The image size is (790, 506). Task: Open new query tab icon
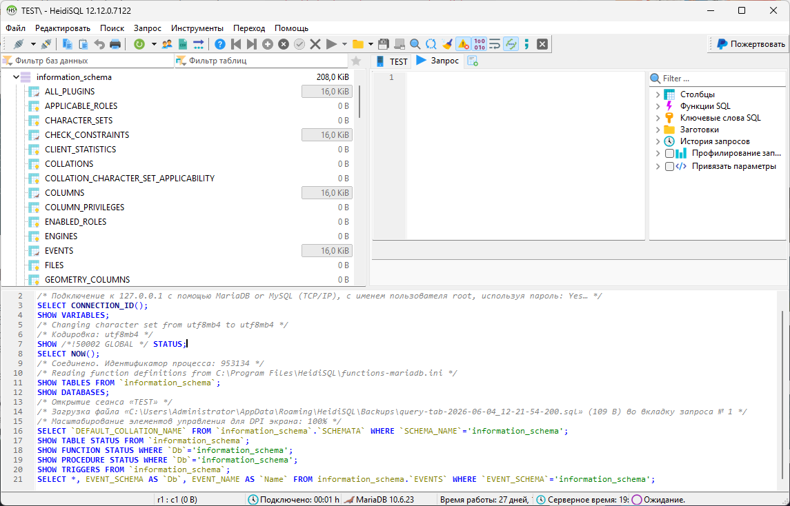[x=473, y=61]
